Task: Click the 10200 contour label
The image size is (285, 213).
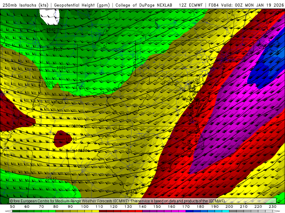Action: pyautogui.click(x=75, y=126)
